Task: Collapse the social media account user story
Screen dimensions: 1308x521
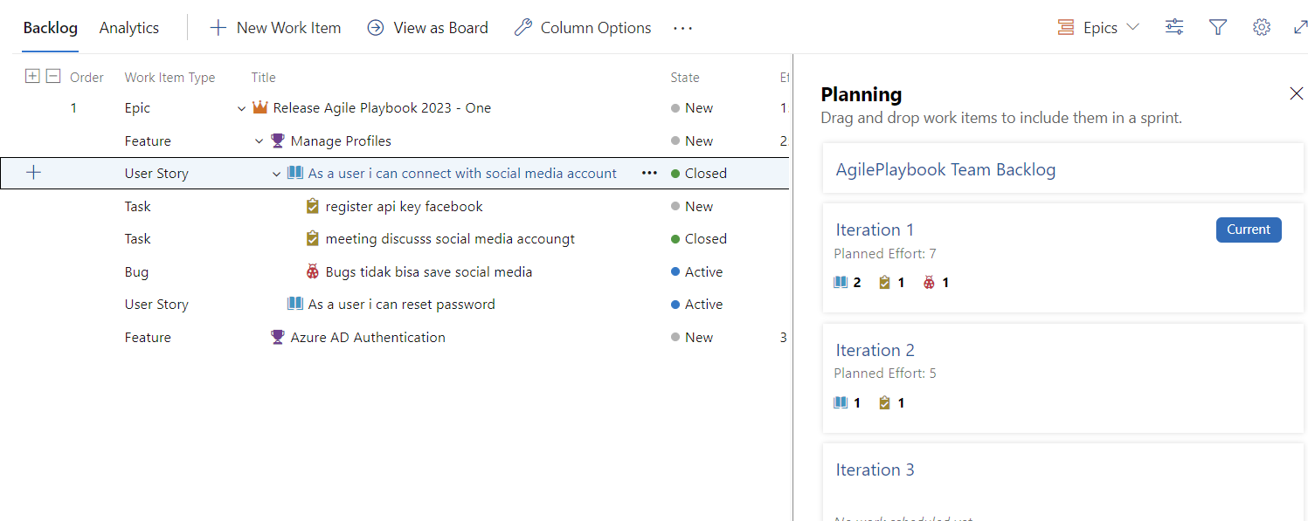Action: 277,174
